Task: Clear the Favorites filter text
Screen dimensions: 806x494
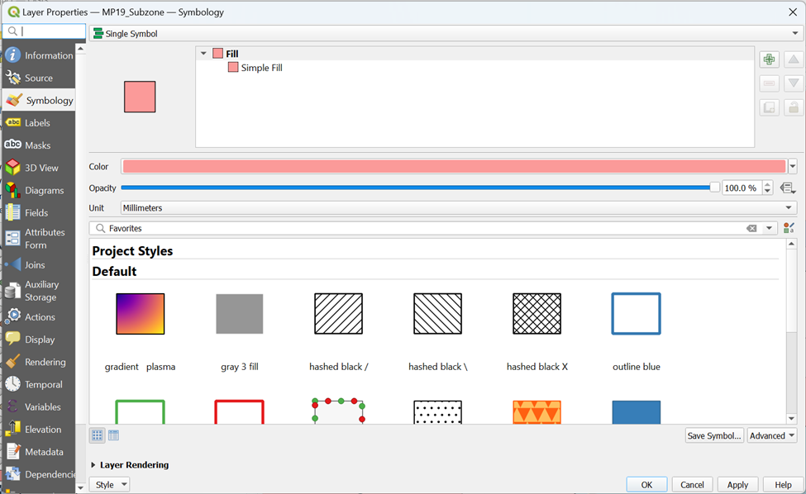Action: [751, 228]
